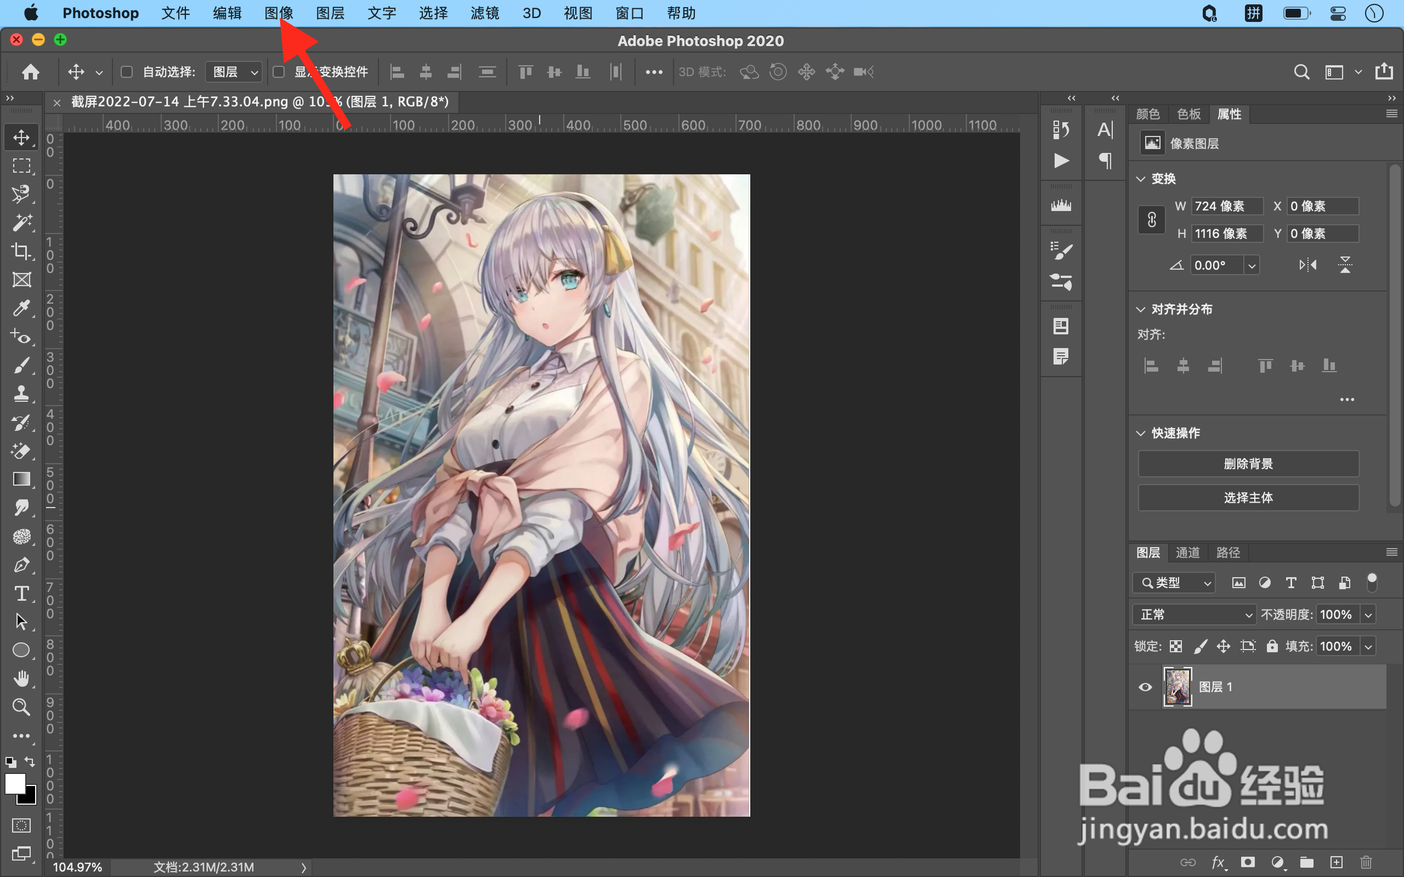Hide 图层 1 using the eye icon
The width and height of the screenshot is (1404, 877).
tap(1145, 687)
